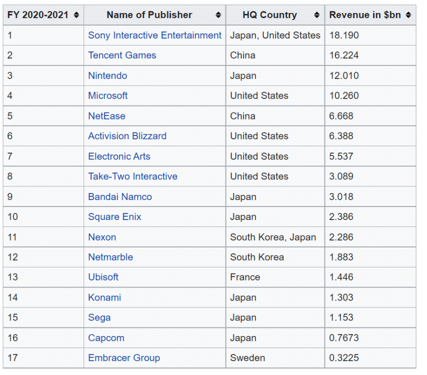
Task: Click Revenue in $bn sort arrows
Action: pos(408,15)
